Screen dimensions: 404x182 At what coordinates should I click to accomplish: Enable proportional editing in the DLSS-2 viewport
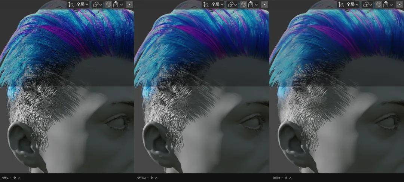(x=400, y=4)
